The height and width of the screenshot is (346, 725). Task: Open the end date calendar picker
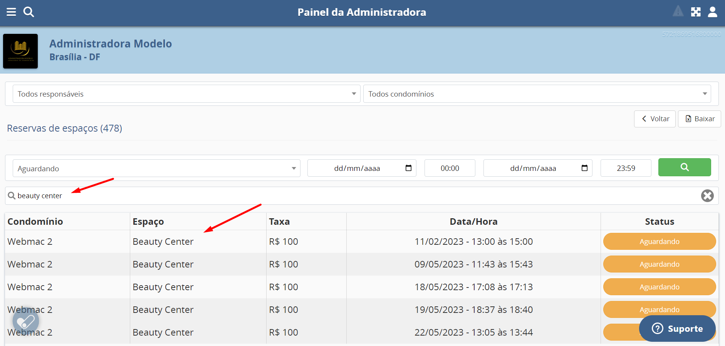tap(584, 168)
